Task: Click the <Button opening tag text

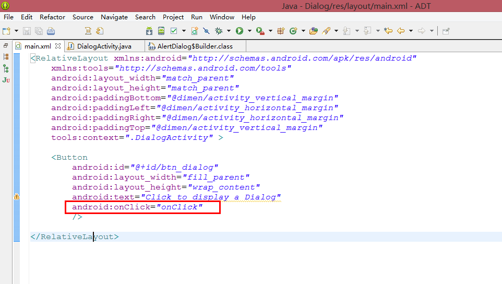Action: click(69, 157)
